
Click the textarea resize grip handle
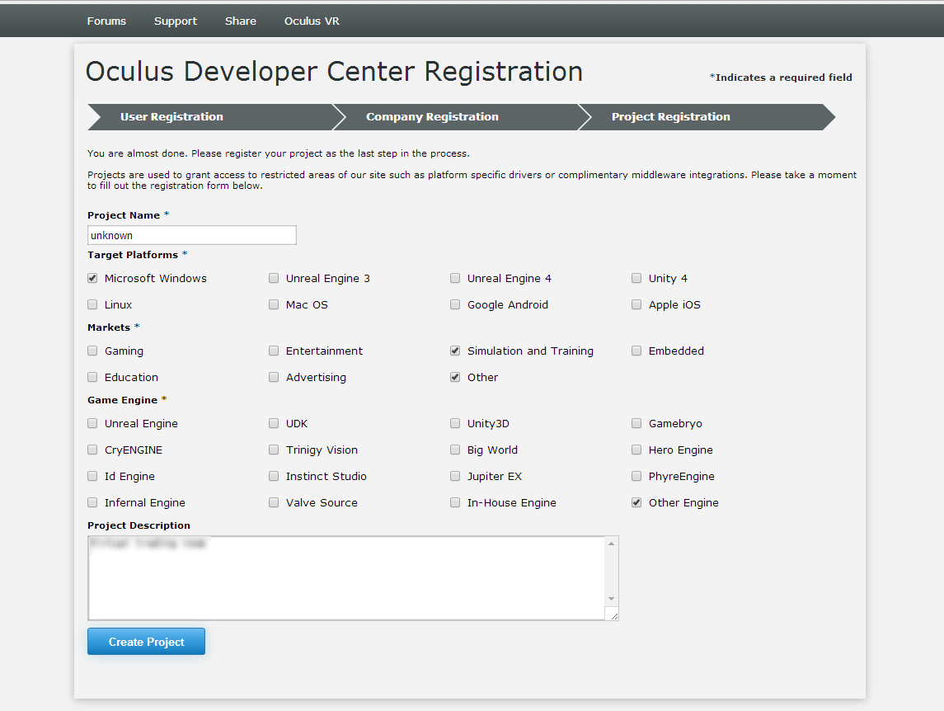[x=613, y=615]
